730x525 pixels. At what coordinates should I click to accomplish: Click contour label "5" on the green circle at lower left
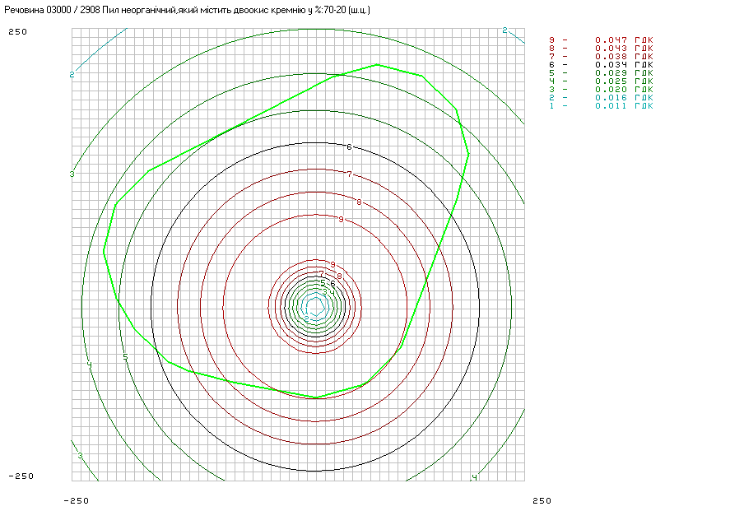click(x=125, y=357)
